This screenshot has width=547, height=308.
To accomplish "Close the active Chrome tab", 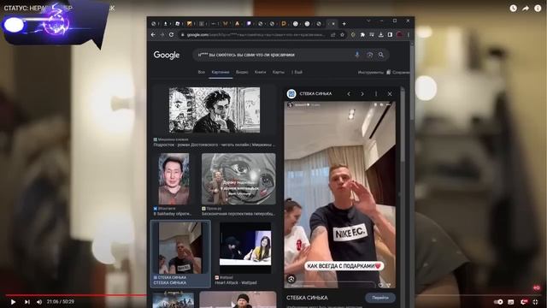I will [x=333, y=24].
